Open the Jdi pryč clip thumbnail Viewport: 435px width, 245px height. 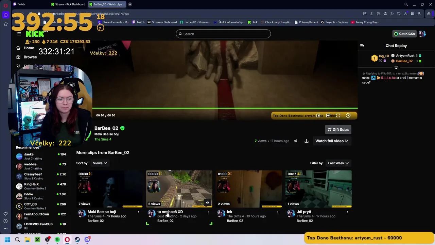(318, 189)
